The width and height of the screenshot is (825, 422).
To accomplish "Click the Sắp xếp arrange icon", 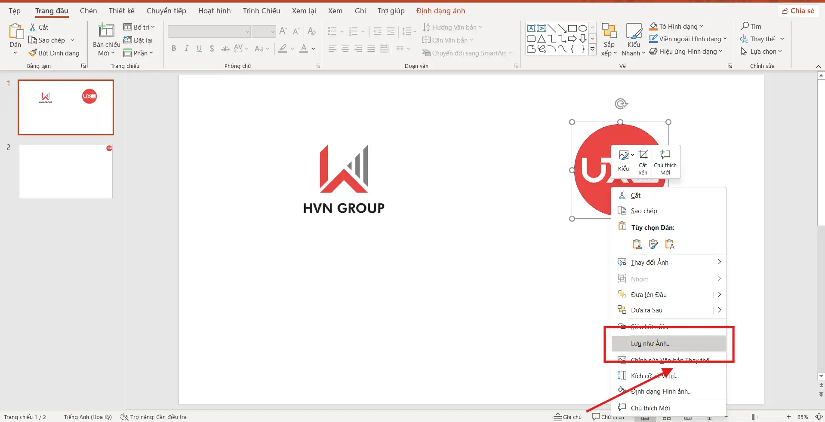I will [x=609, y=31].
